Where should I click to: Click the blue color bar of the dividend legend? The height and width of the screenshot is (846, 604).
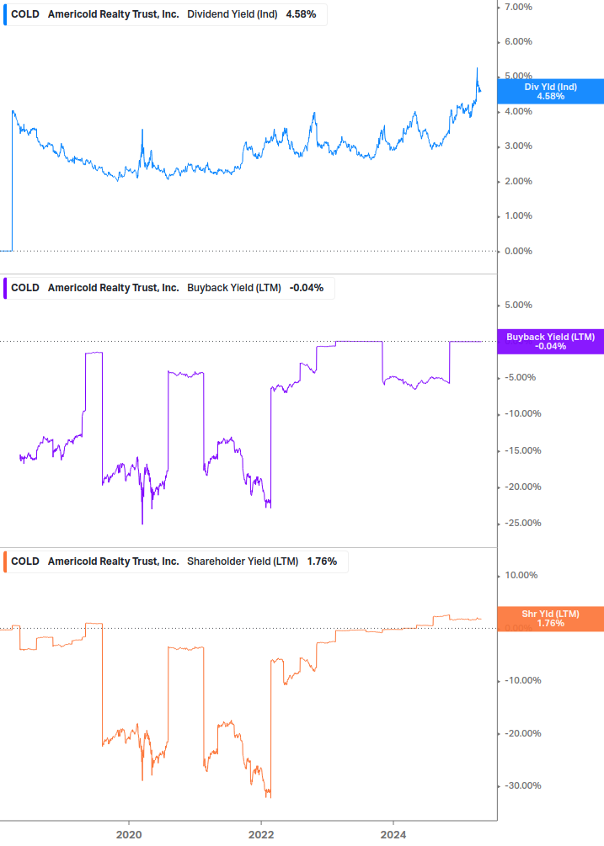pos(5,14)
